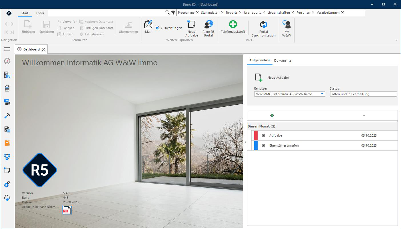Create Neue Aufgabe via ribbon icon

(192, 28)
